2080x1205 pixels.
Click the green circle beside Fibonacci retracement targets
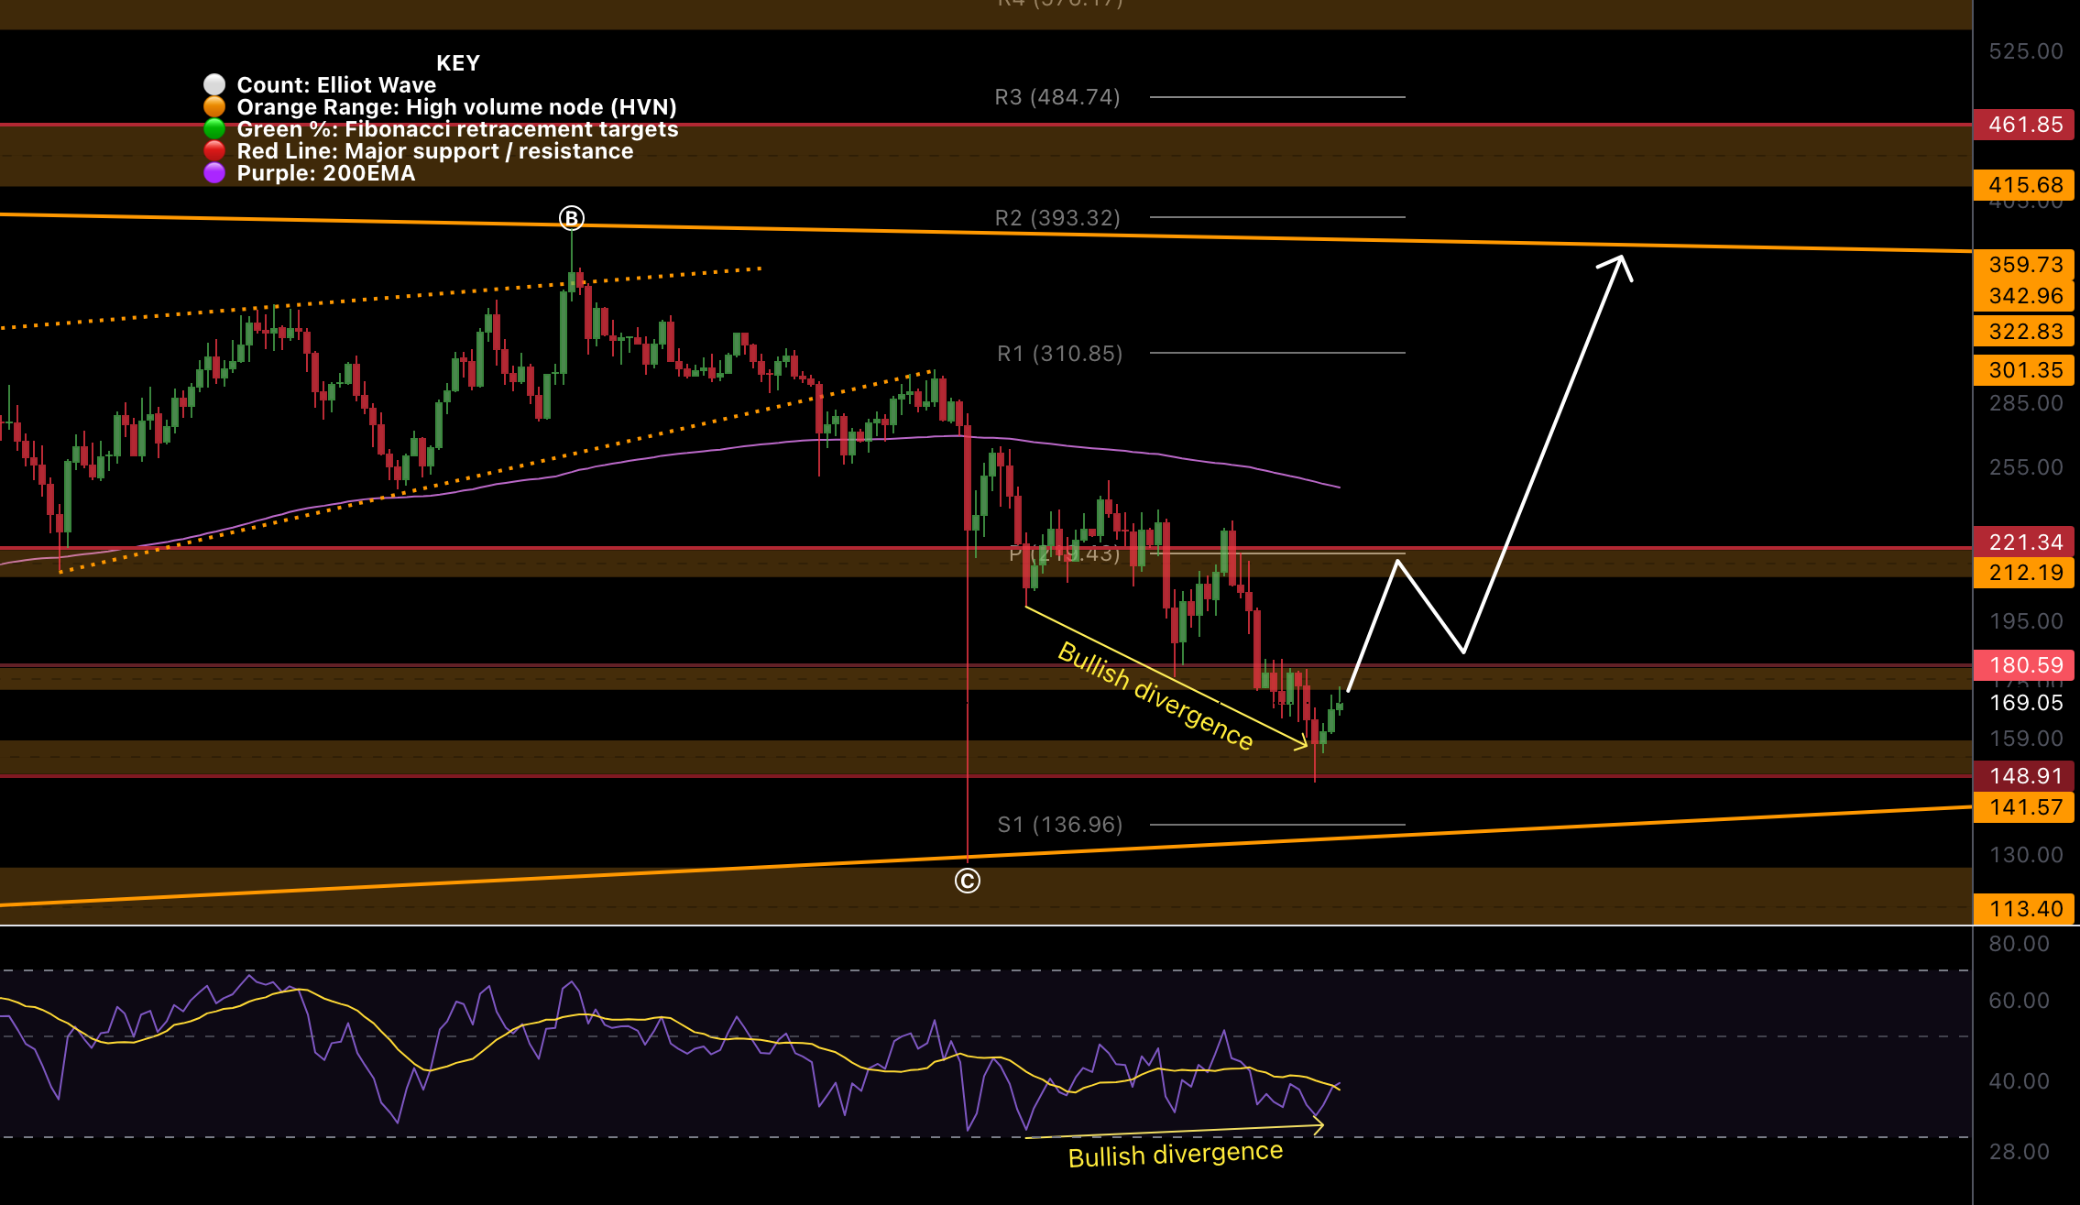tap(214, 128)
